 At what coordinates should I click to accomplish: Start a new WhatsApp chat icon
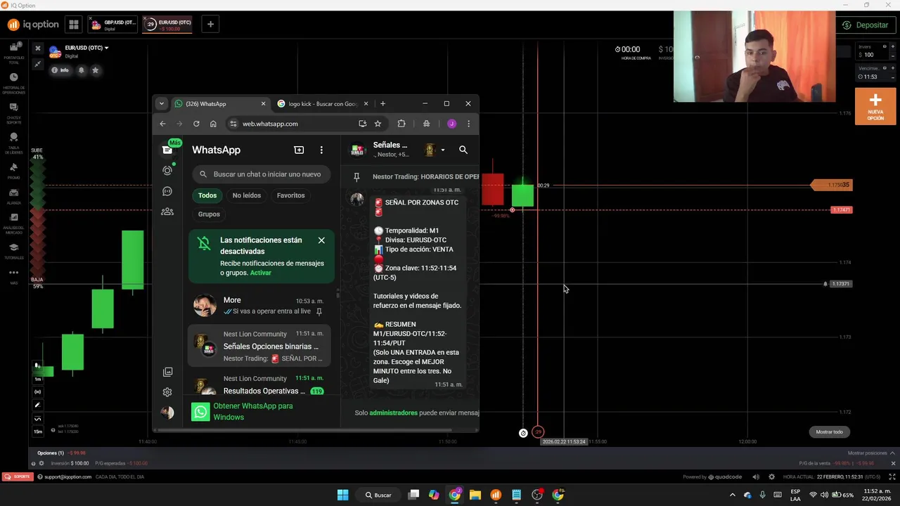click(299, 150)
